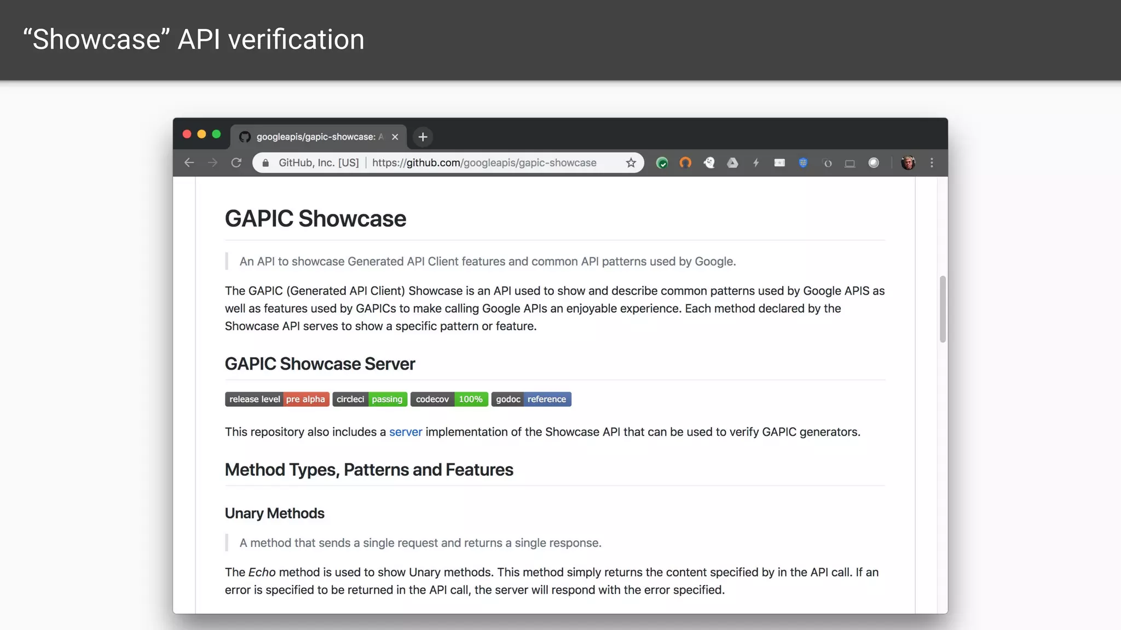Image resolution: width=1121 pixels, height=630 pixels.
Task: Reload the GitHub page
Action: coord(236,162)
